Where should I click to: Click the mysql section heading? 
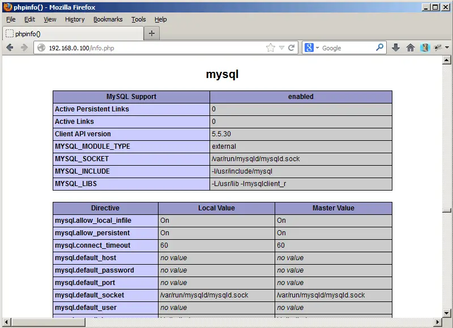pos(222,75)
